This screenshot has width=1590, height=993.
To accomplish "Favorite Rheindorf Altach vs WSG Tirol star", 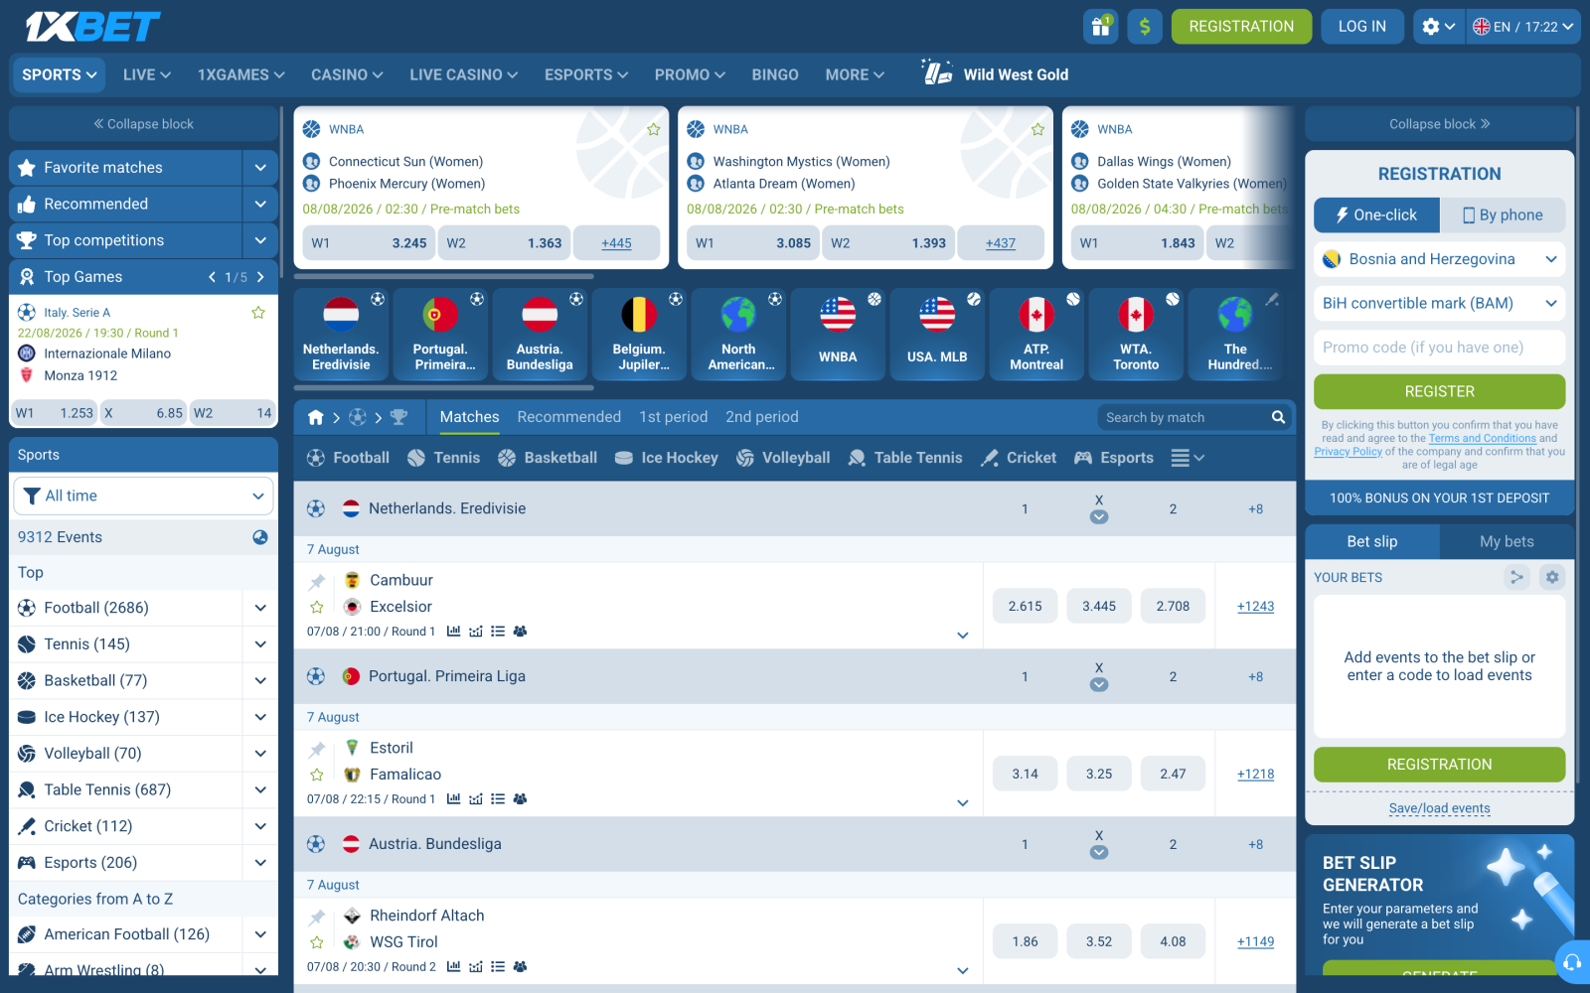I will pyautogui.click(x=317, y=942).
